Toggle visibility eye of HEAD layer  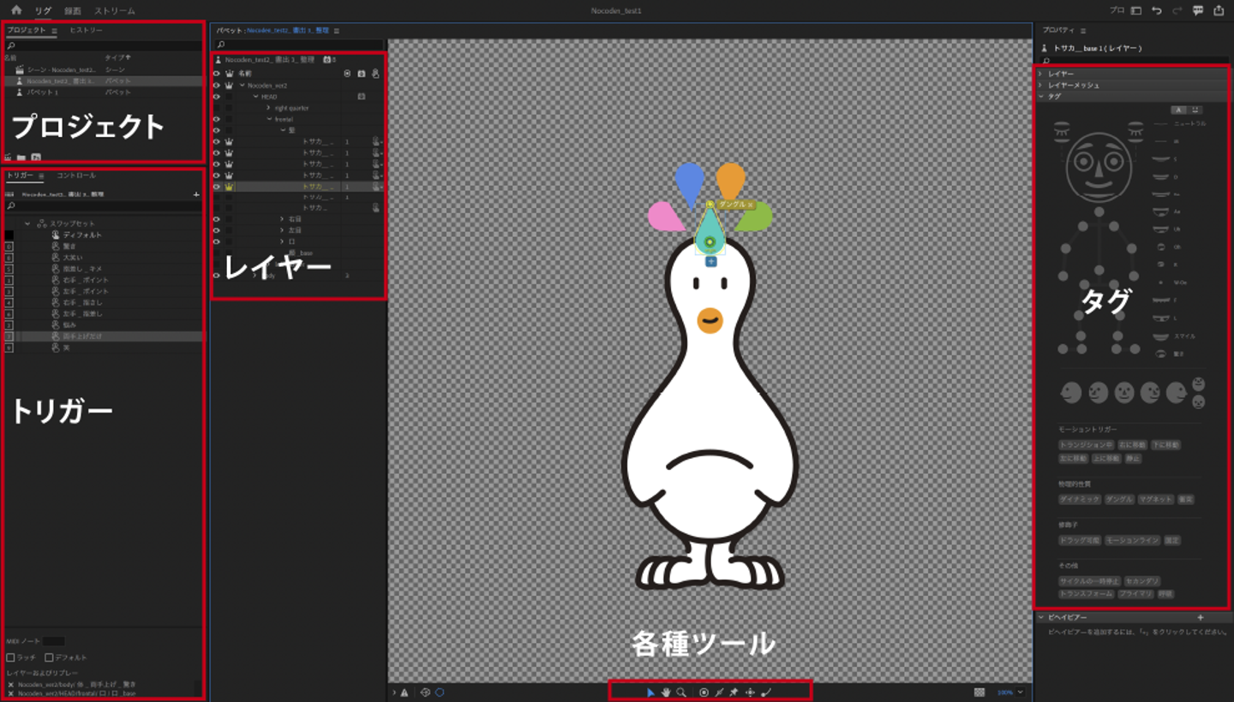[216, 97]
